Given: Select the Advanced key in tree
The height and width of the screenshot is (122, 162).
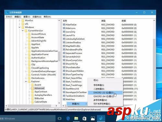Looking at the screenshot, I should [39, 88].
